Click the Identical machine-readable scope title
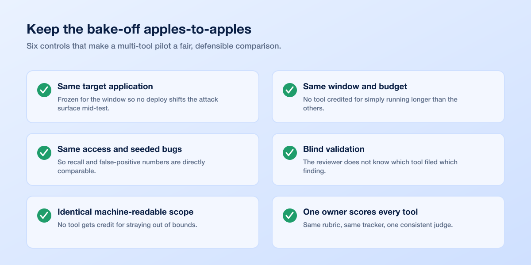 tap(125, 212)
